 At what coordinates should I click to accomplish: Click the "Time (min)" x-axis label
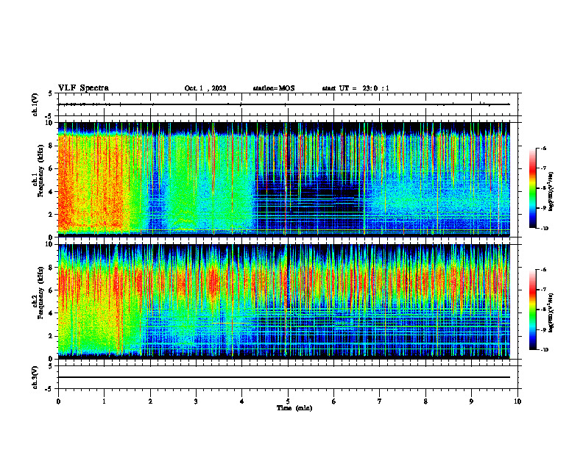tap(294, 408)
